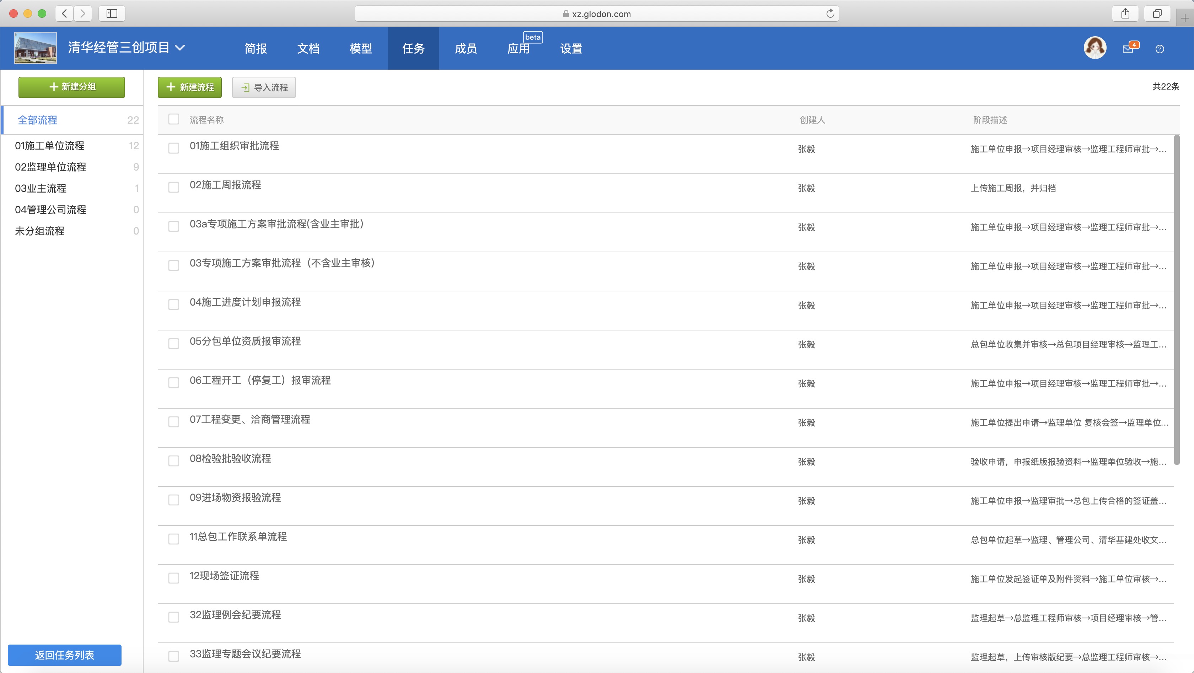Click the vertical scrollbar of the process list
Image resolution: width=1194 pixels, height=673 pixels.
click(1176, 300)
